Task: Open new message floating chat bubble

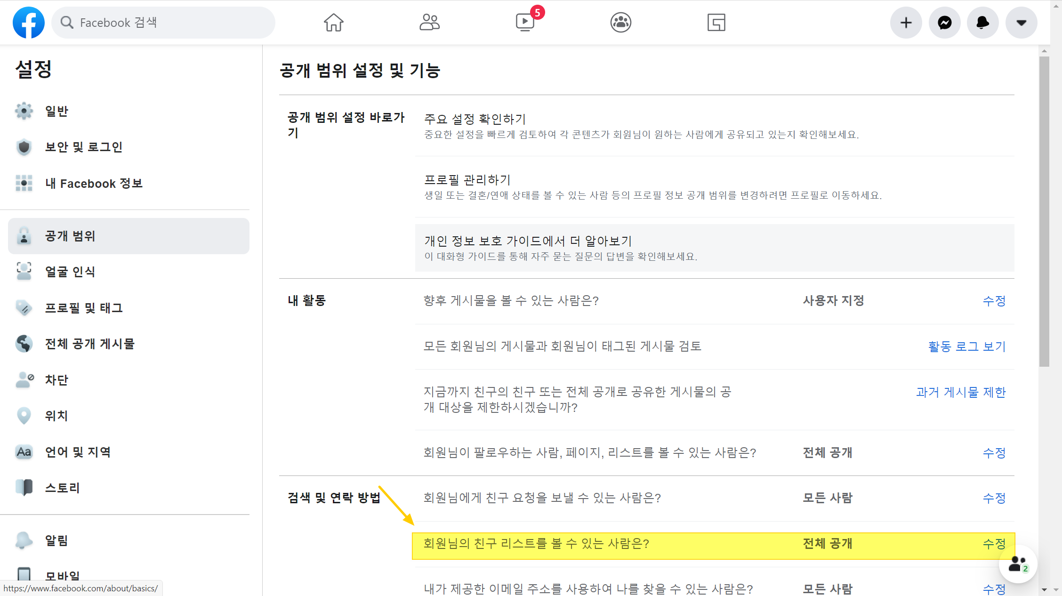Action: pyautogui.click(x=1017, y=564)
